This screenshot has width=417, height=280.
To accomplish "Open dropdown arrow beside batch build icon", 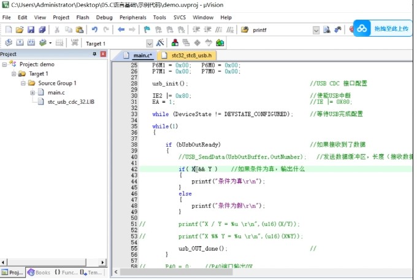I will 50,43.
